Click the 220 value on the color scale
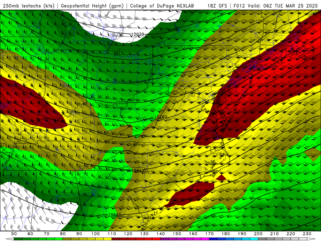This screenshot has height=241, width=321. (291, 234)
